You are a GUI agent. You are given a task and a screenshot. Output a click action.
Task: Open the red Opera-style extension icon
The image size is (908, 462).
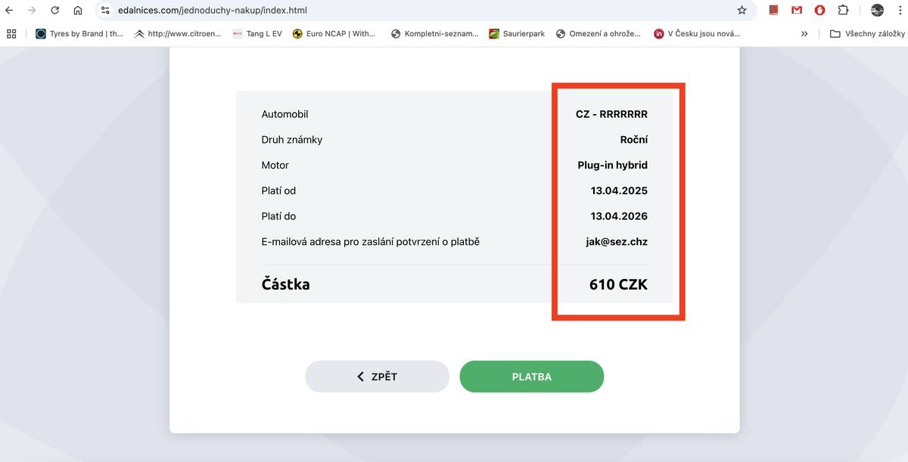click(x=819, y=11)
